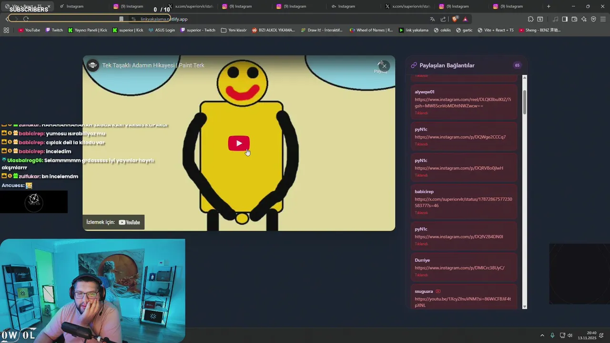Open the page translate icon in address bar

click(x=432, y=19)
